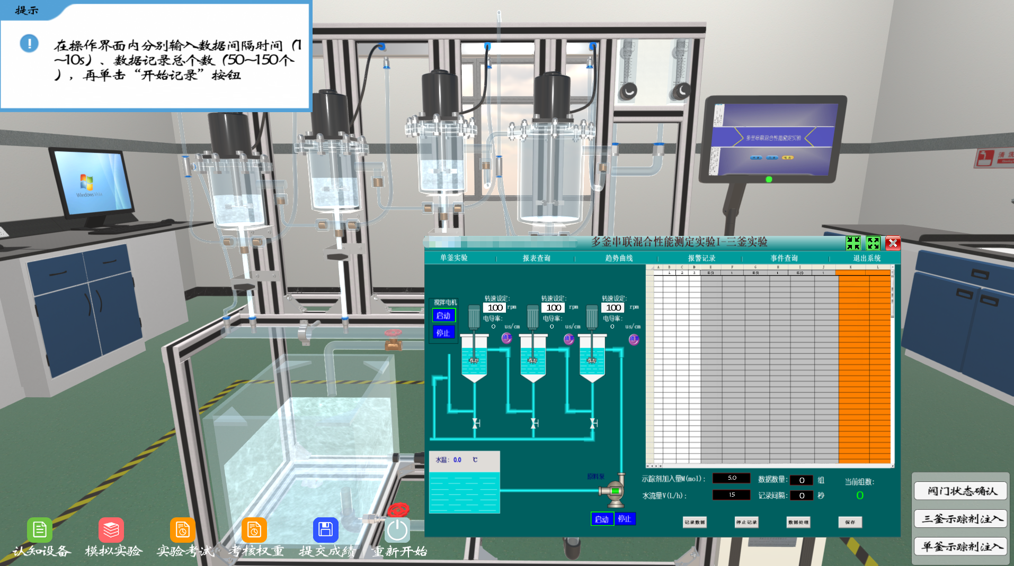The width and height of the screenshot is (1014, 566).
Task: Click the 重新开始 power icon
Action: (397, 530)
